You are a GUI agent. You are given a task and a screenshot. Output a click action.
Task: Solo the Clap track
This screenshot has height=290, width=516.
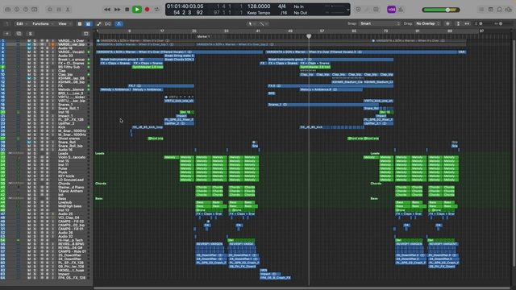[35, 71]
